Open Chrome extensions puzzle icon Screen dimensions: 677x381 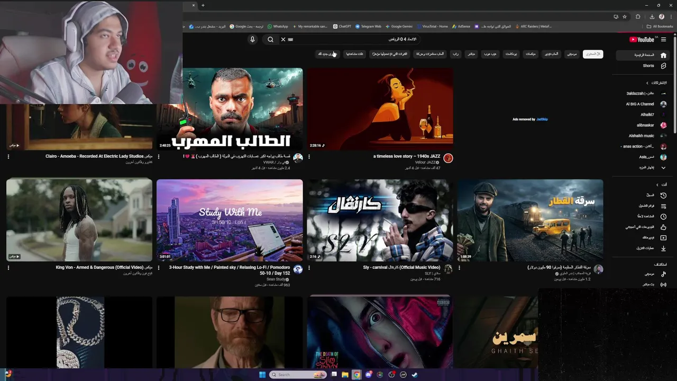tap(638, 16)
